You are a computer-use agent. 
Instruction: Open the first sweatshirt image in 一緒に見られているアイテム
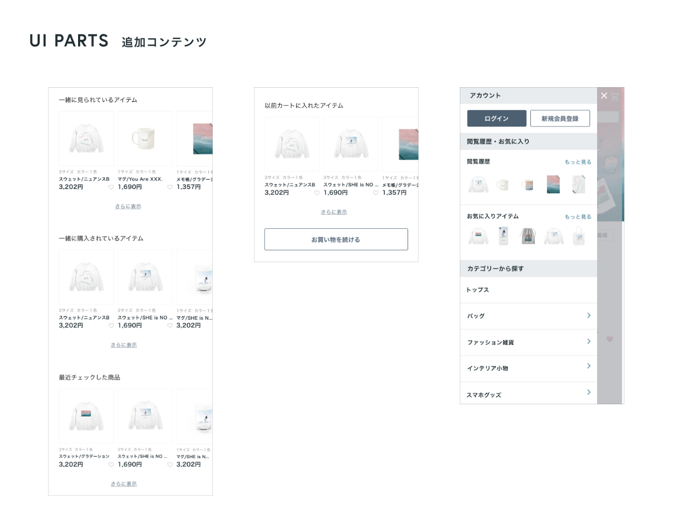click(x=86, y=138)
